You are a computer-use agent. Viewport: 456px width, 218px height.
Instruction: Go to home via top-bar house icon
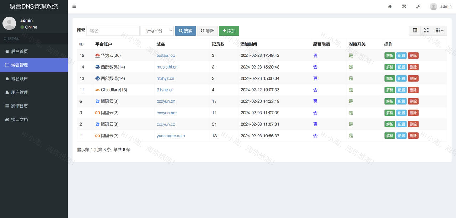(390, 6)
